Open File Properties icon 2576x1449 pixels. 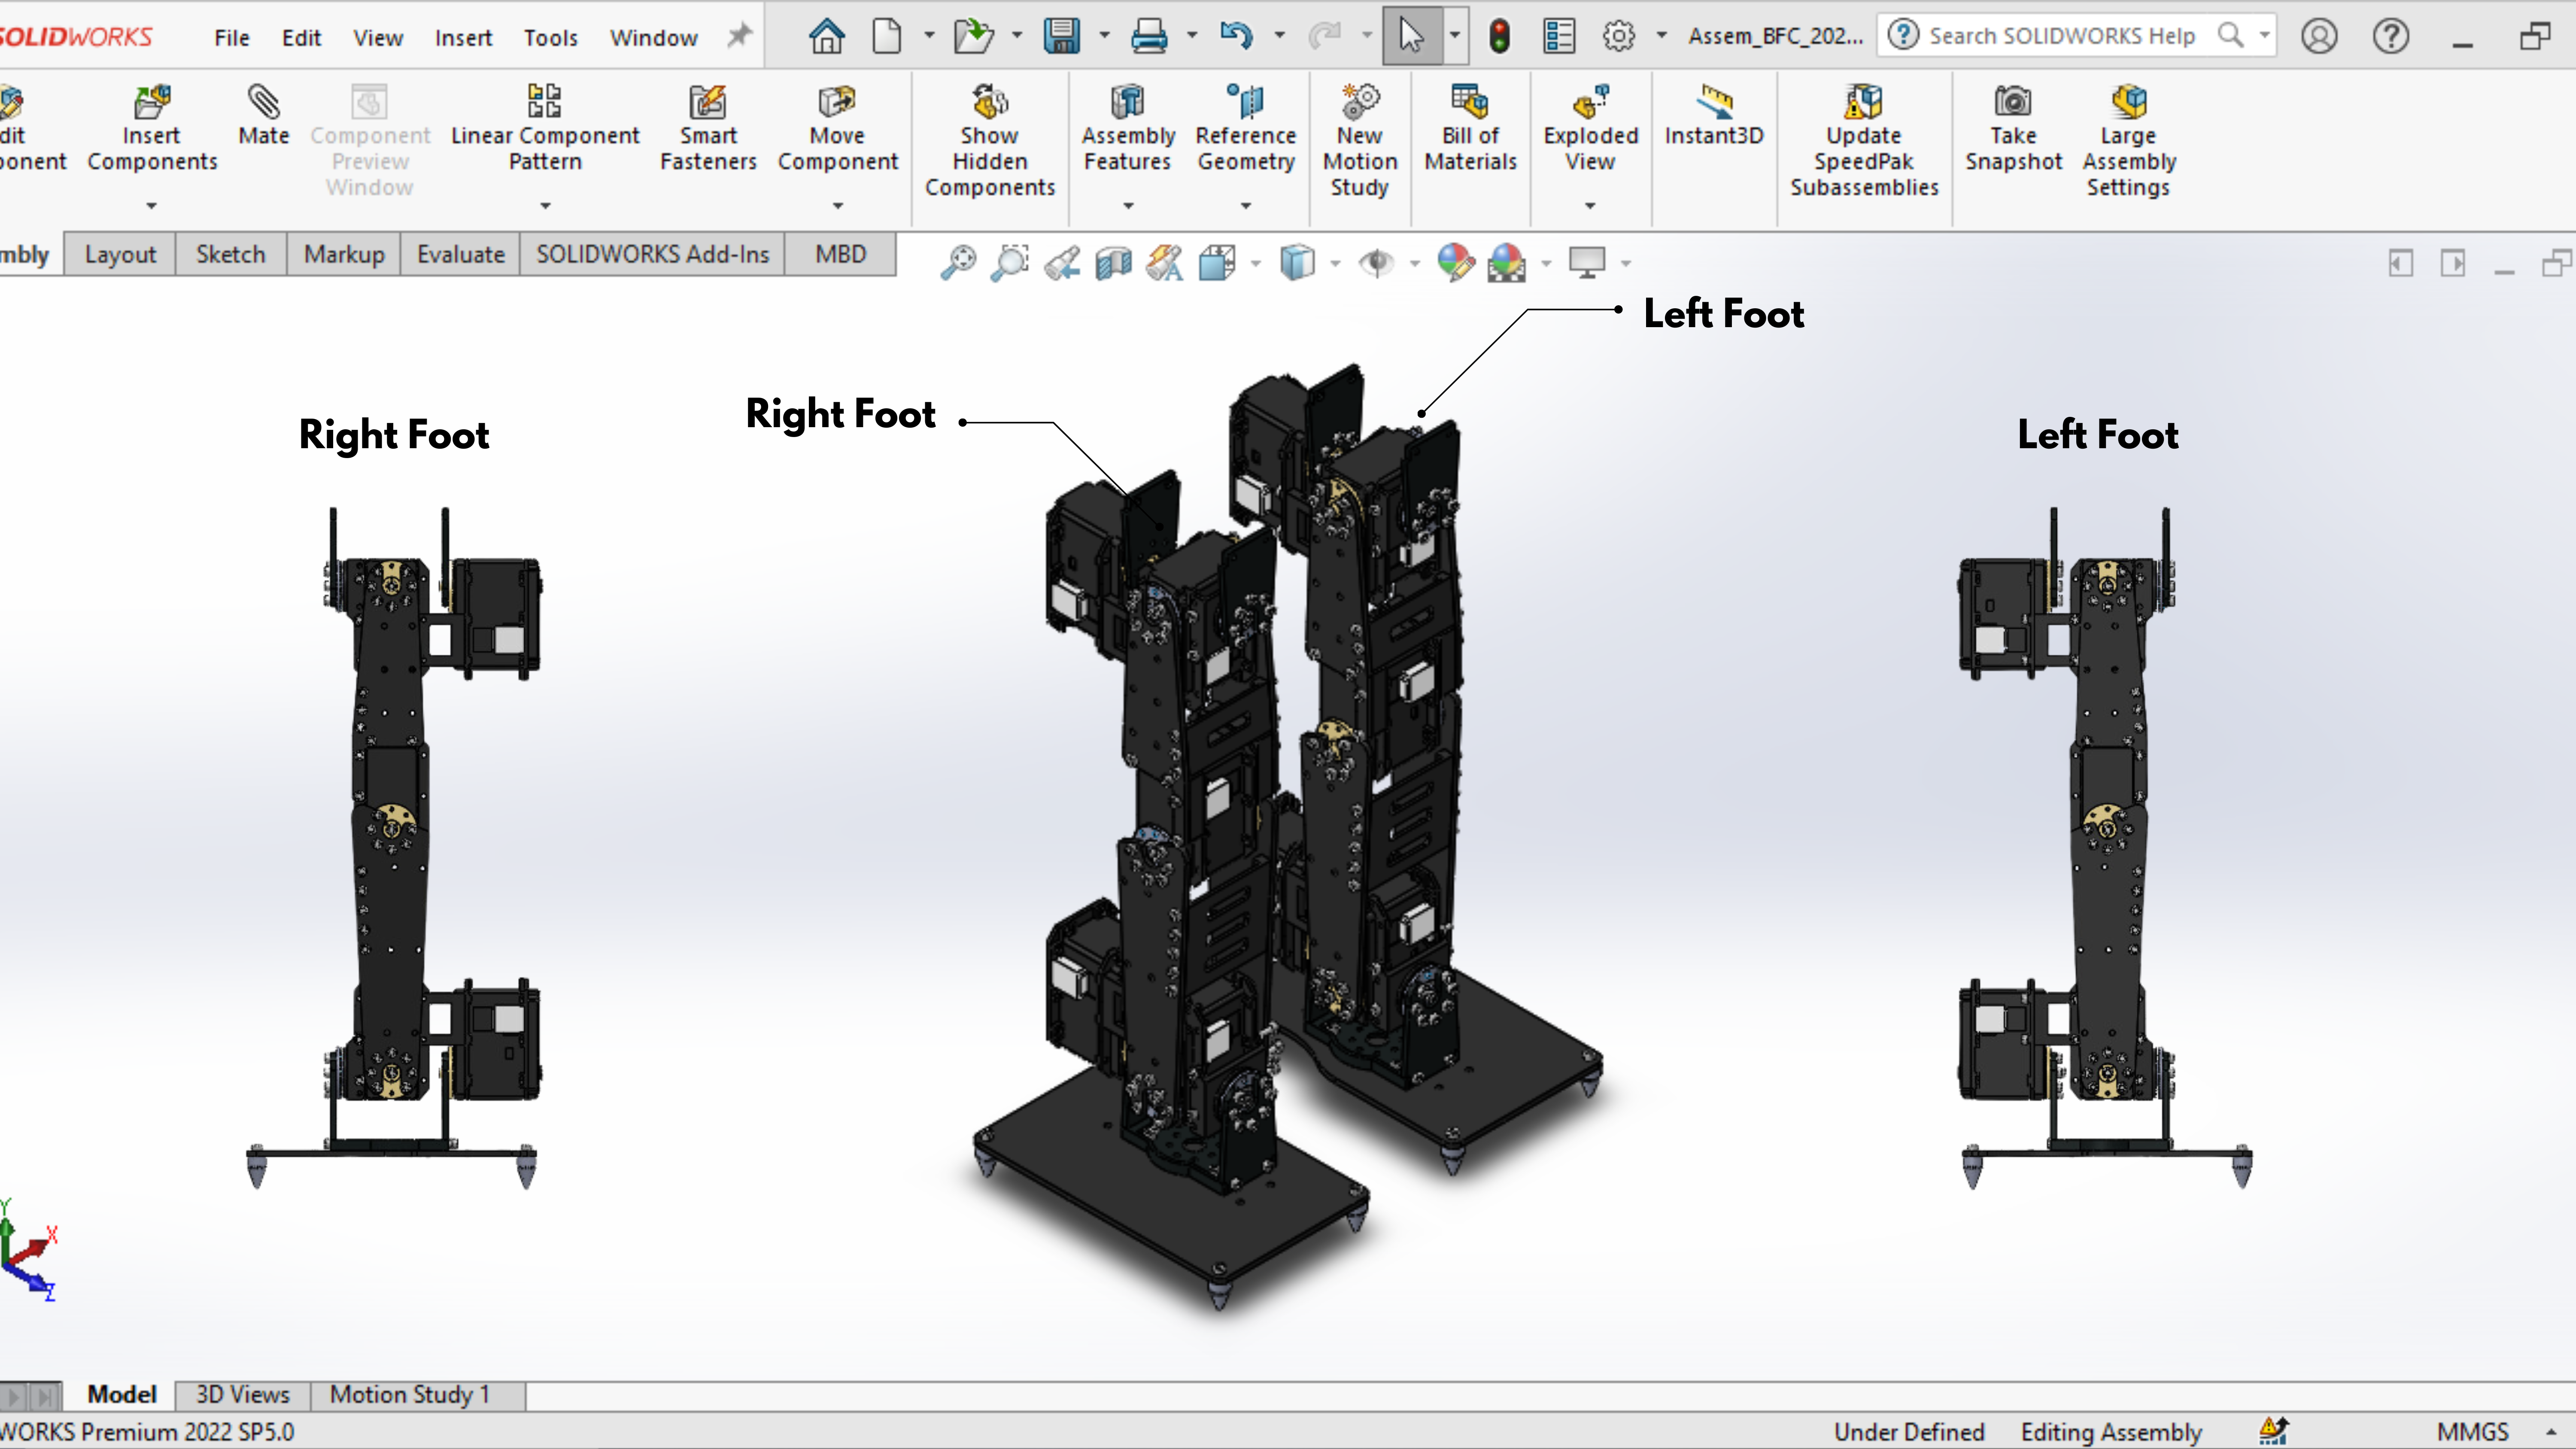click(x=1558, y=37)
